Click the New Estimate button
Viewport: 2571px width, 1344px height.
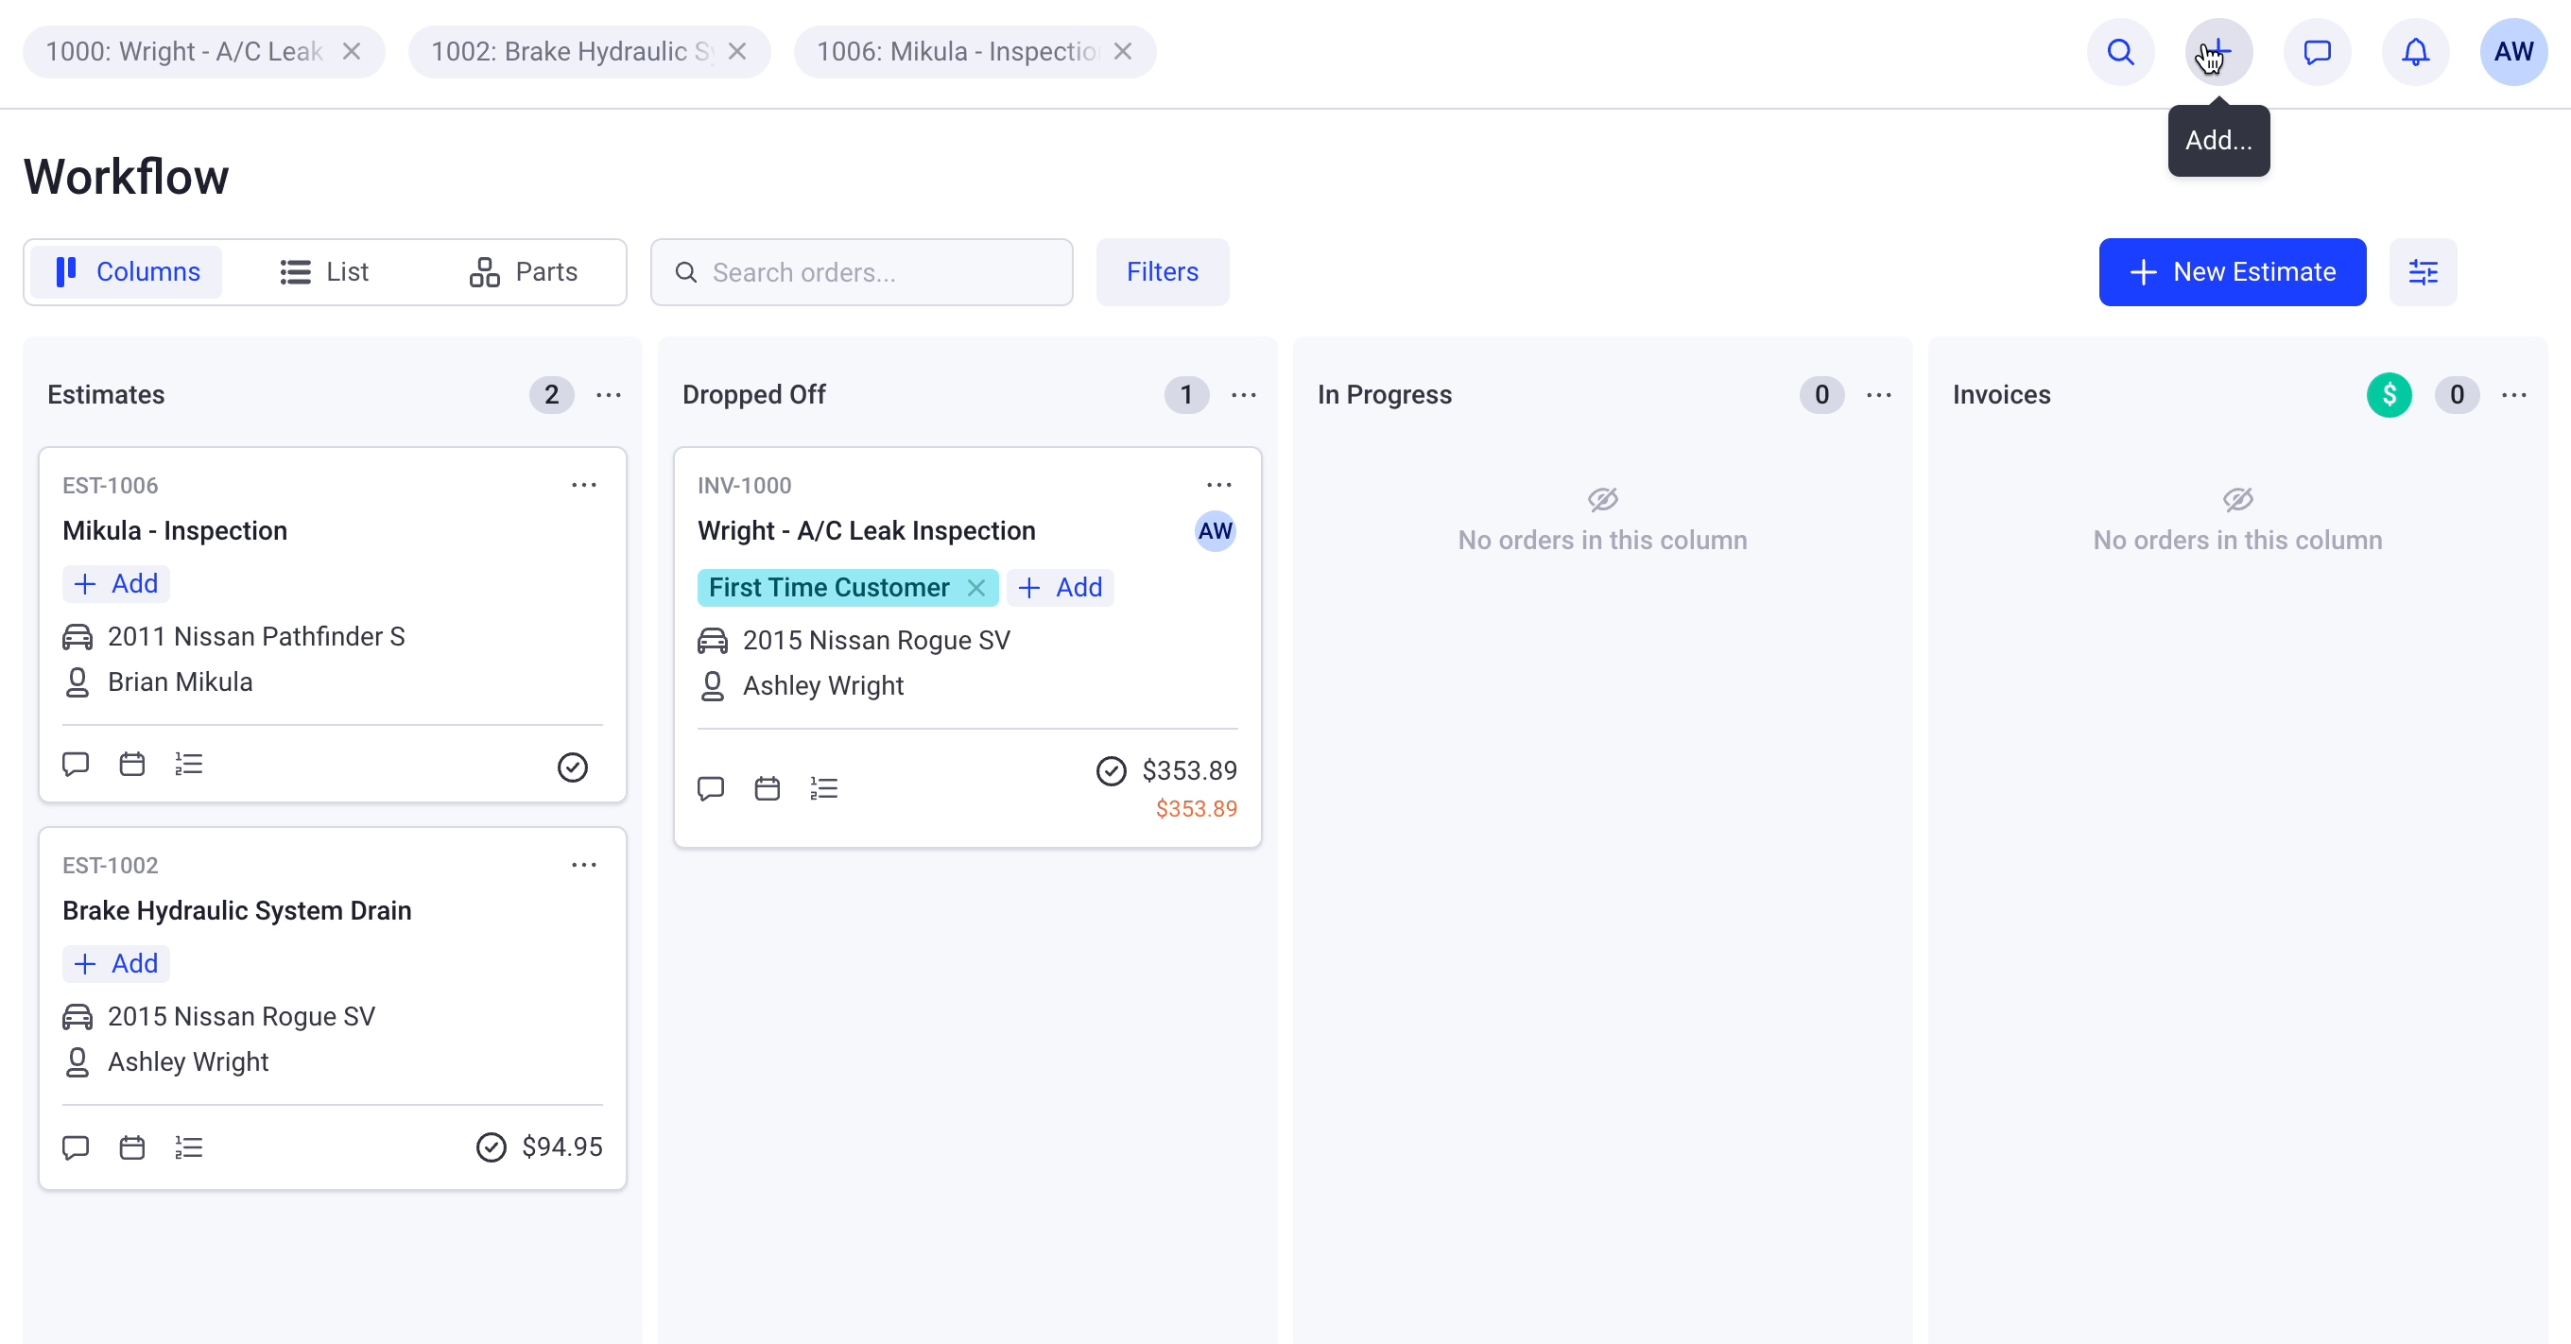coord(2232,271)
